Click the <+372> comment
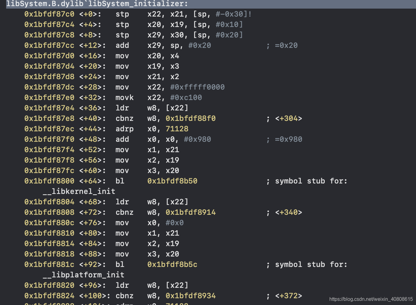This screenshot has width=416, height=305. 288,296
